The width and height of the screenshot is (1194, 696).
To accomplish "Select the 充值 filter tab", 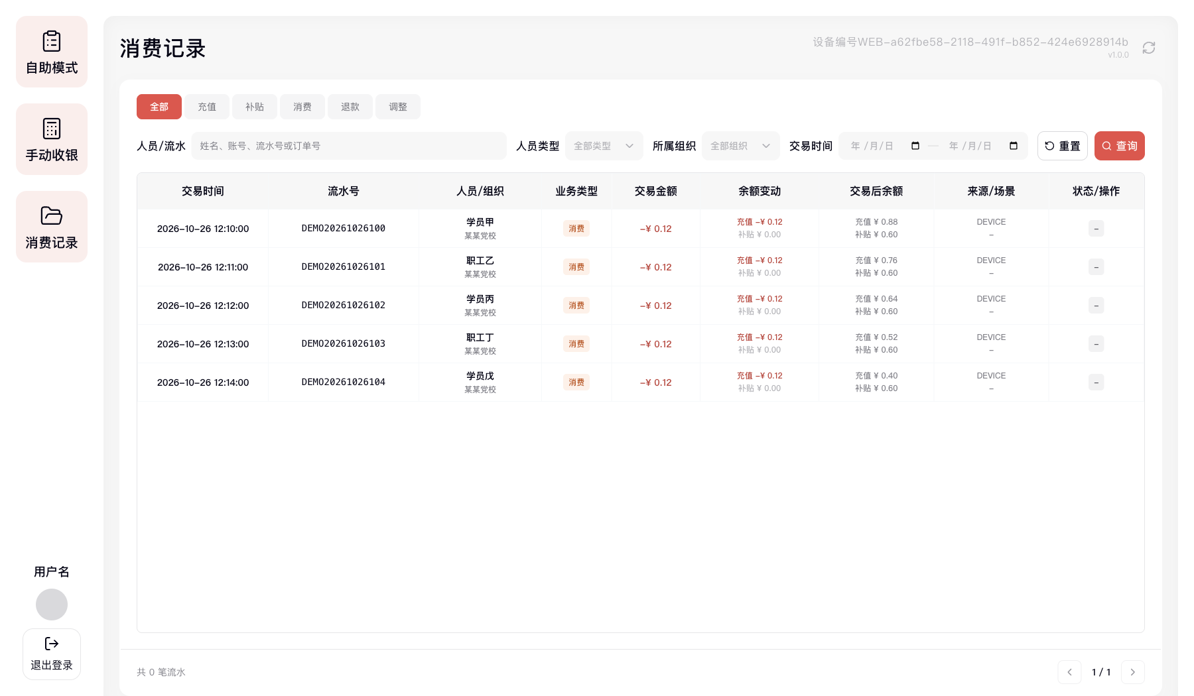I will pos(207,107).
